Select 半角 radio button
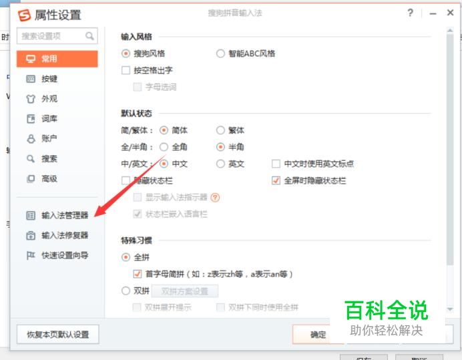This screenshot has height=360, width=462. pos(220,147)
